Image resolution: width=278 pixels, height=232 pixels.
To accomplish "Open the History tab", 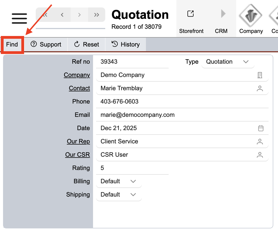I will pos(126,45).
